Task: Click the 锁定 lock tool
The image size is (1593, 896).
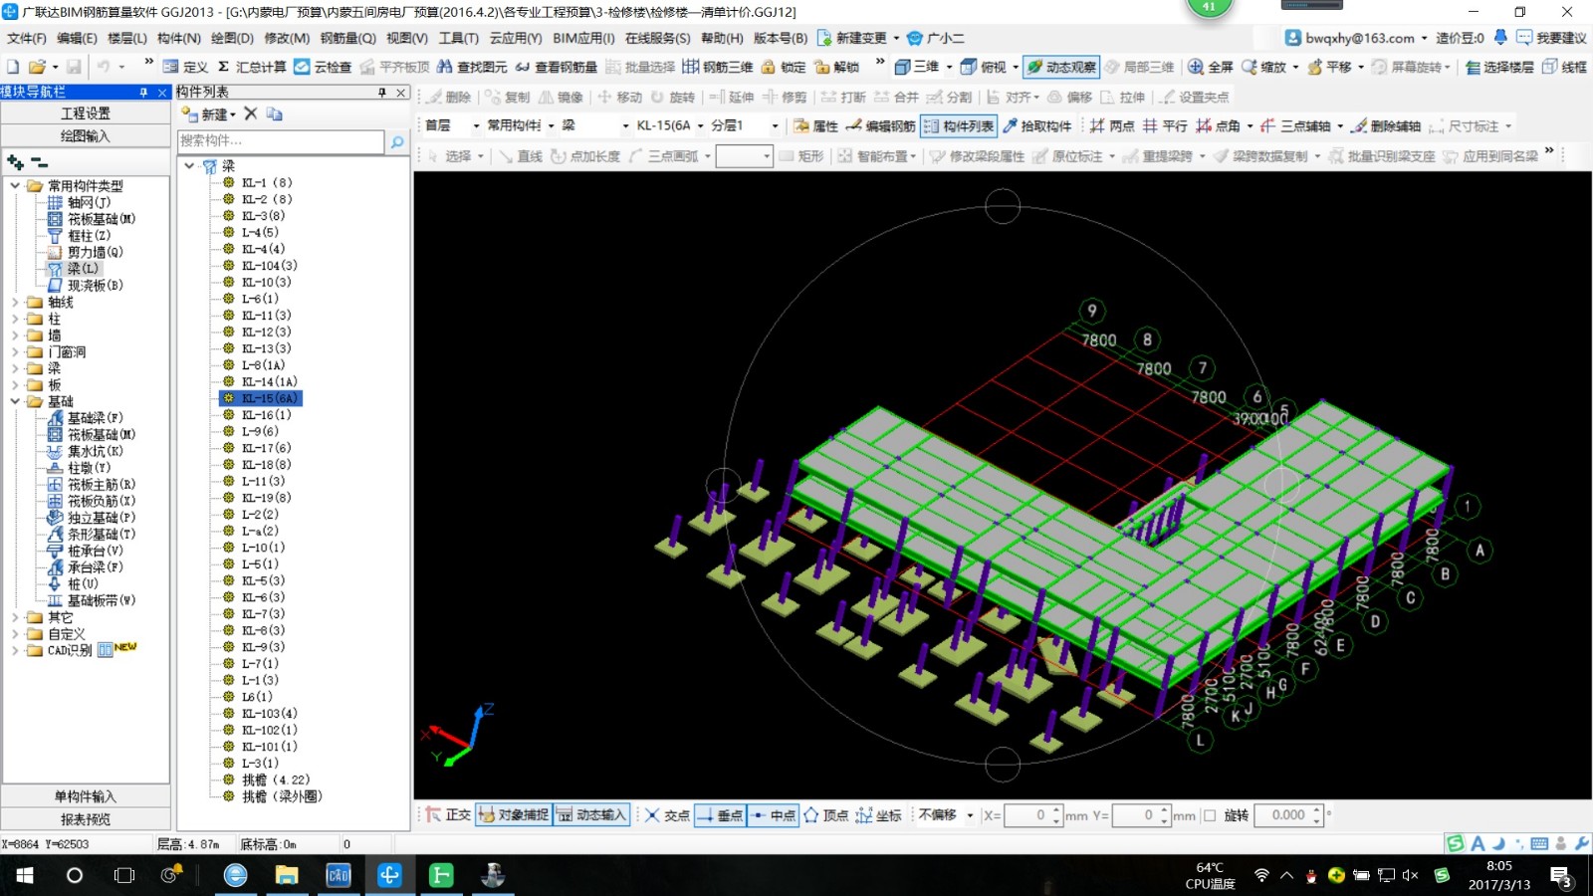Action: point(784,67)
